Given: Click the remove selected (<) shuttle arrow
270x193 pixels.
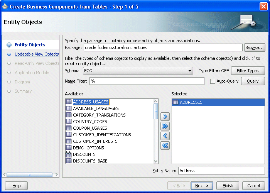Looking at the screenshot, I should (x=165, y=136).
